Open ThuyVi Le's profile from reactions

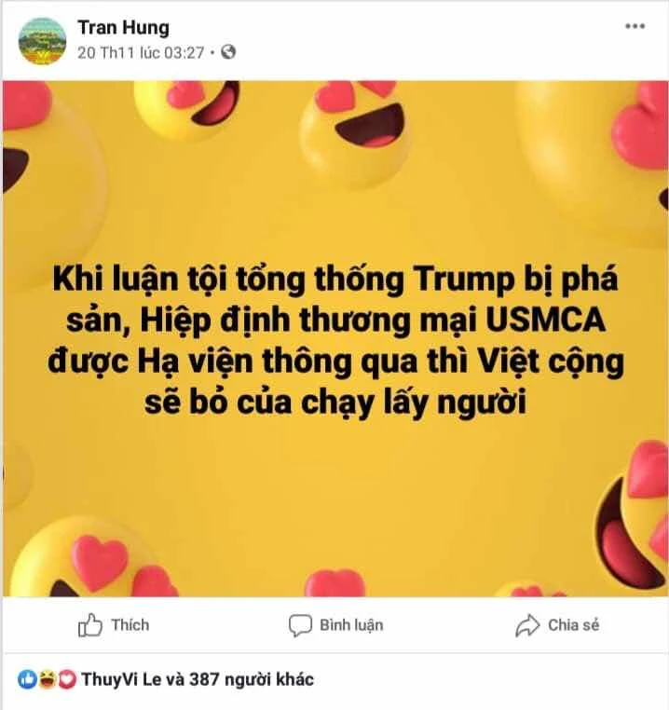118,679
